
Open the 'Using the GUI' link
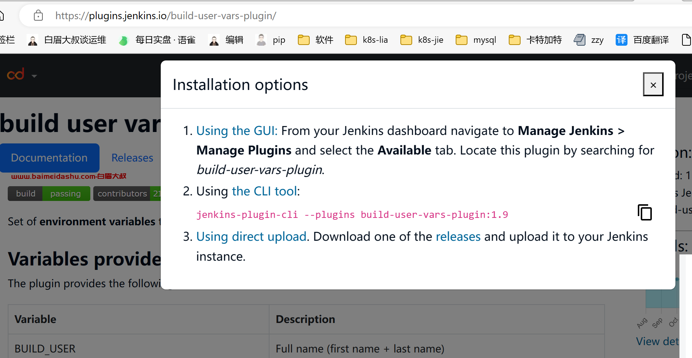[237, 131]
